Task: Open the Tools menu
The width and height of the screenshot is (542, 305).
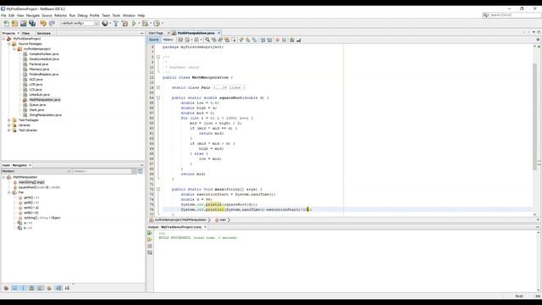Action: [x=116, y=15]
